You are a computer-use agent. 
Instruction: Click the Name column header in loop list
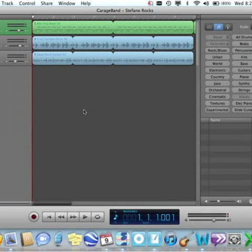[230, 120]
